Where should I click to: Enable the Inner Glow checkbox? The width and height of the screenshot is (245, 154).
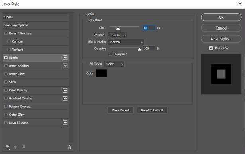tap(6, 74)
